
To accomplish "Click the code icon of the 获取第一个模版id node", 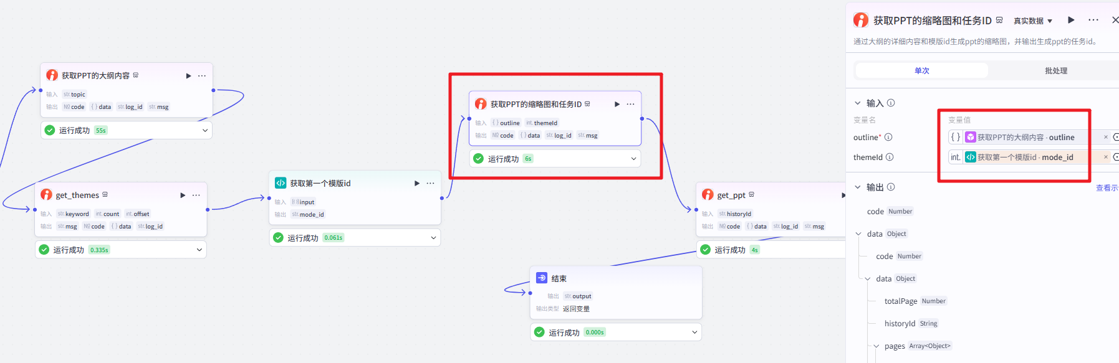I will (281, 183).
